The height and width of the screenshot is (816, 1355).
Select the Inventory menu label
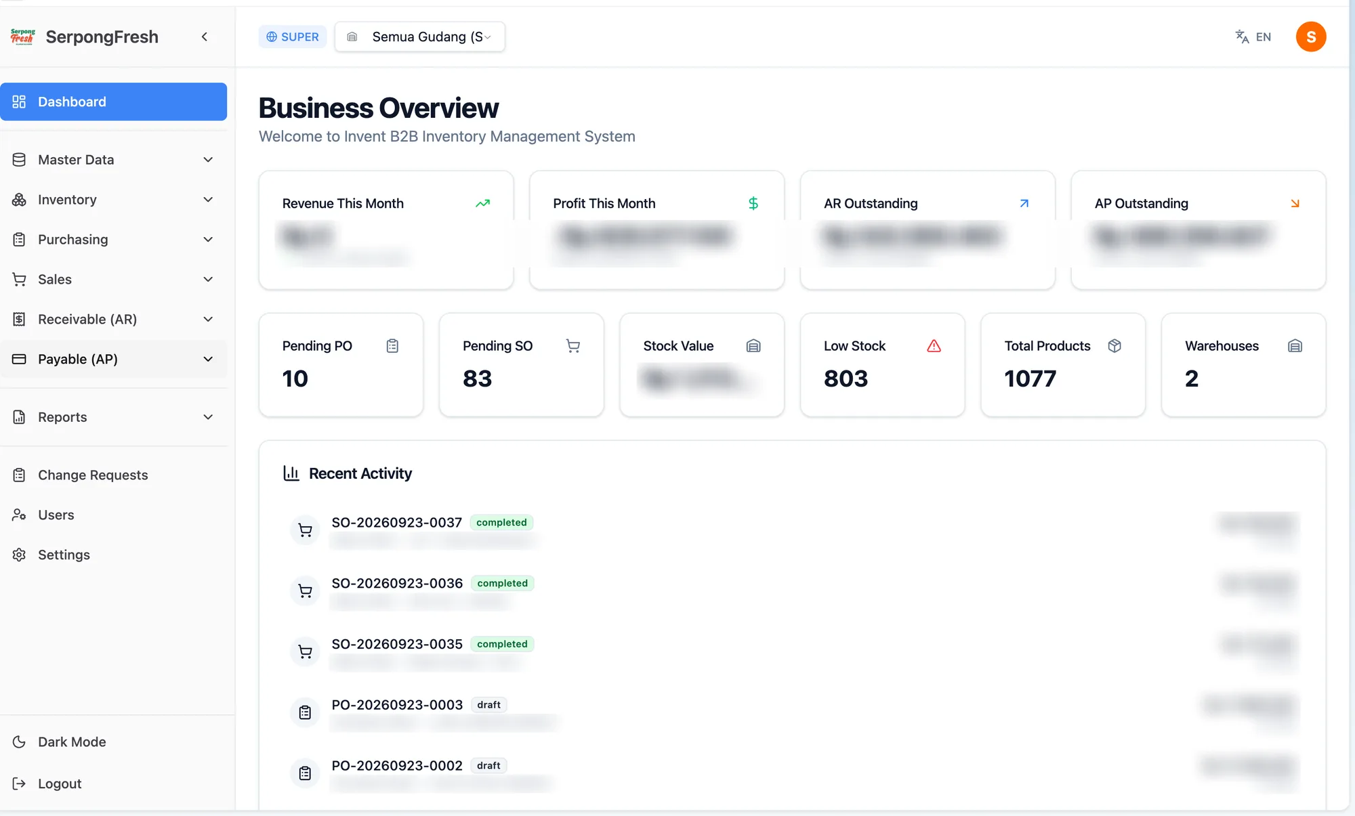coord(67,200)
